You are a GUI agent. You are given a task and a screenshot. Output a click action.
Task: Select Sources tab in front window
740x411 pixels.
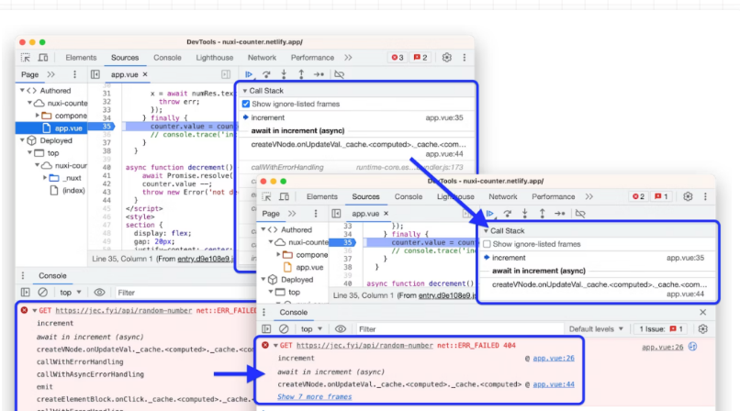[365, 196]
